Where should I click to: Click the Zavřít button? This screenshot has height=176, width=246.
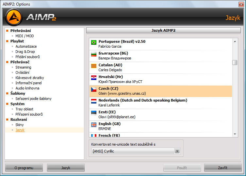(223, 168)
